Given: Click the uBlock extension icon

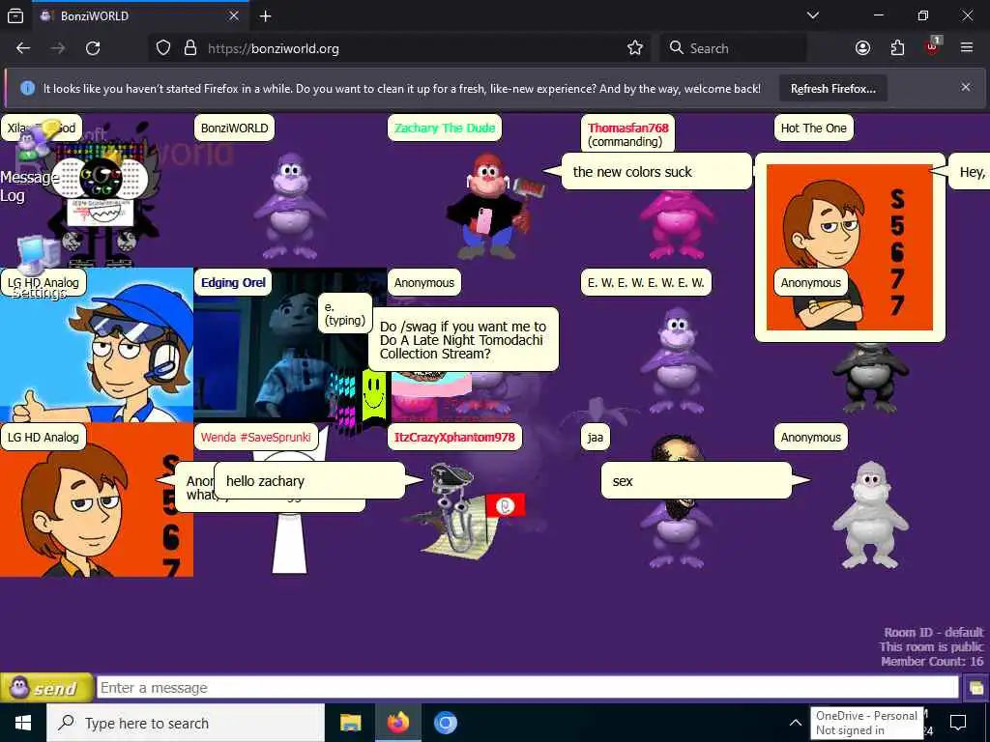Looking at the screenshot, I should click(x=933, y=46).
